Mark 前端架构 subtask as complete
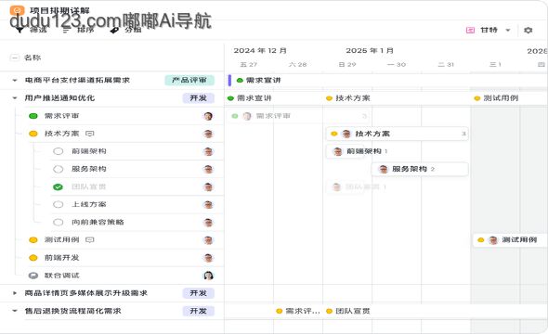The image size is (548, 334). coord(58,151)
